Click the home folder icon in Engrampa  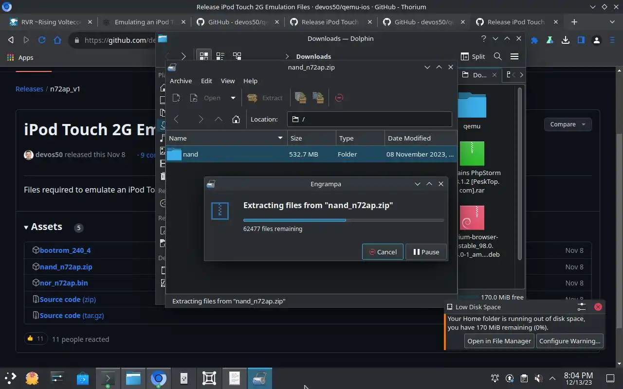[x=236, y=119]
